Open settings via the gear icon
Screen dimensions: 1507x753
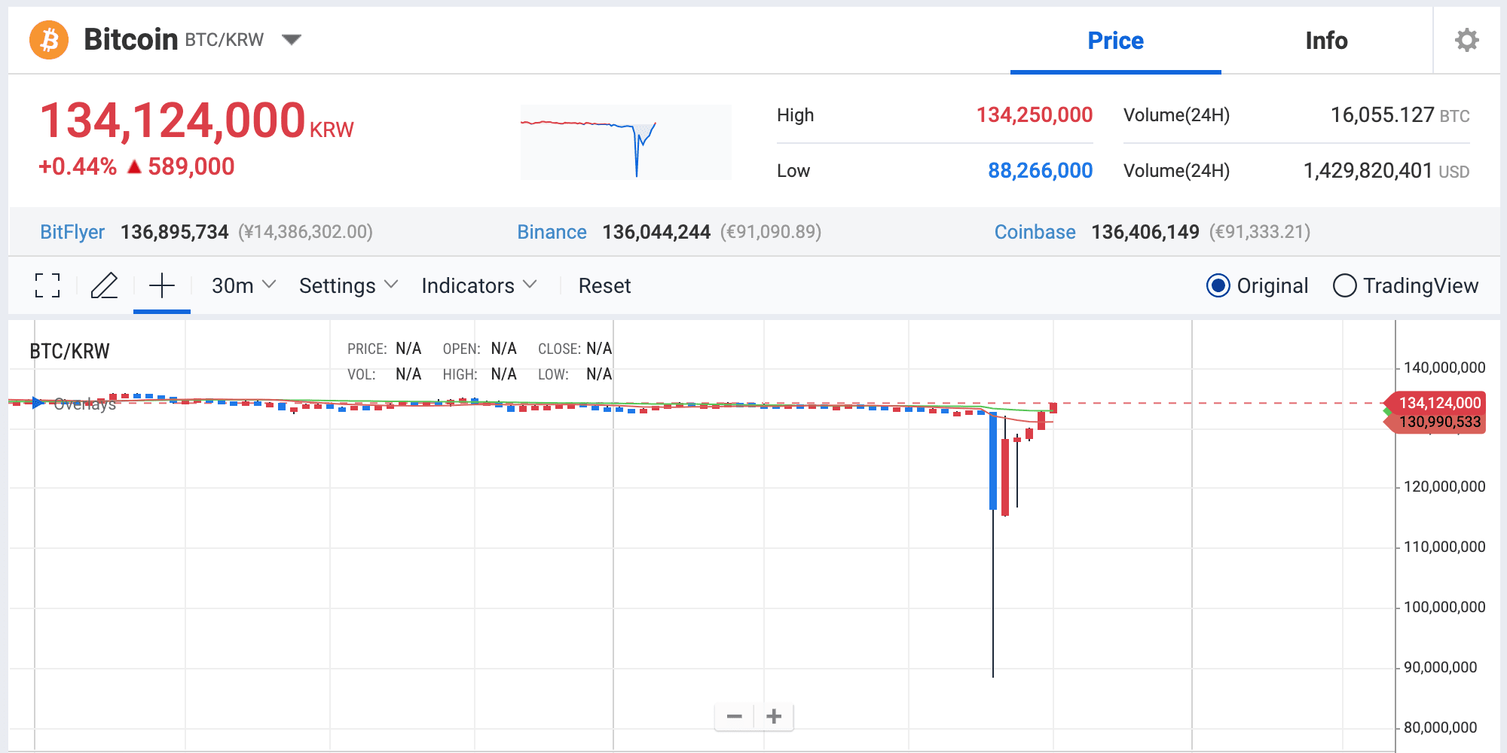[x=1466, y=40]
